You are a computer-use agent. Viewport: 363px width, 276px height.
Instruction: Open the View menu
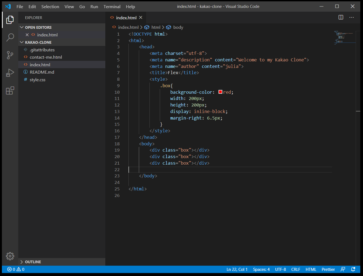(x=69, y=7)
